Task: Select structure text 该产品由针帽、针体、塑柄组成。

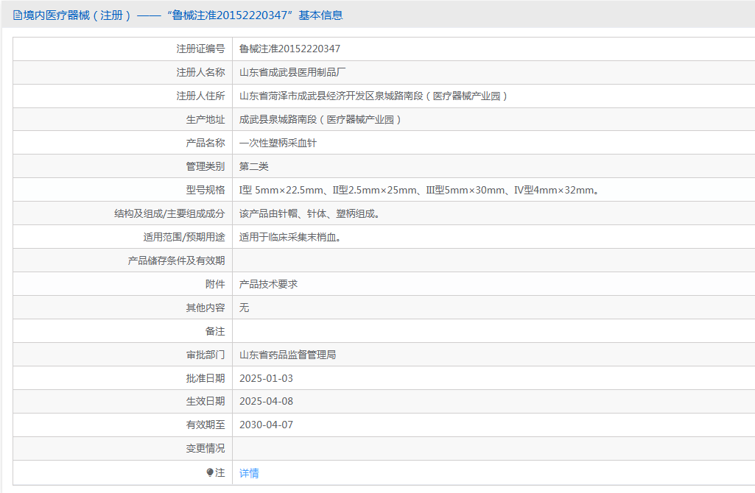Action: pos(311,213)
